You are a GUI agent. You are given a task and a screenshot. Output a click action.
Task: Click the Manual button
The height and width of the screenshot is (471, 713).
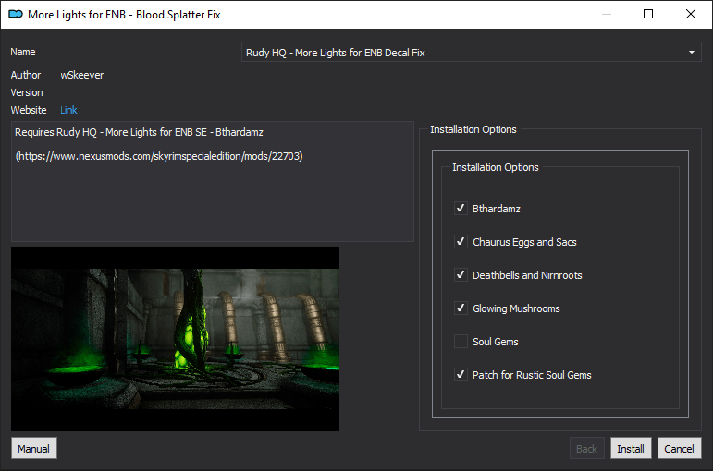pyautogui.click(x=33, y=448)
